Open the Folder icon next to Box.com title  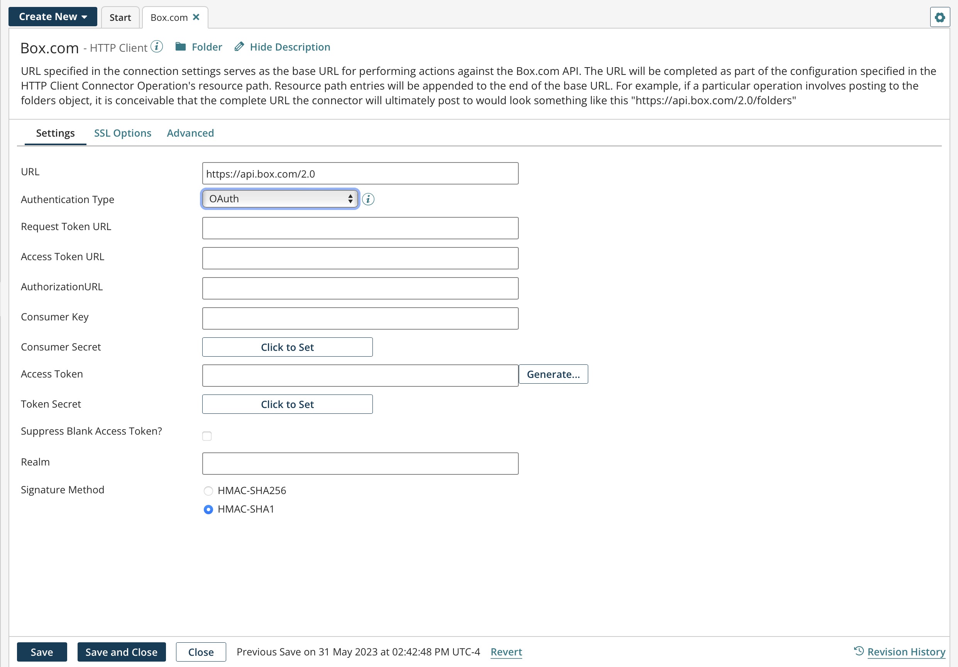[x=180, y=47]
